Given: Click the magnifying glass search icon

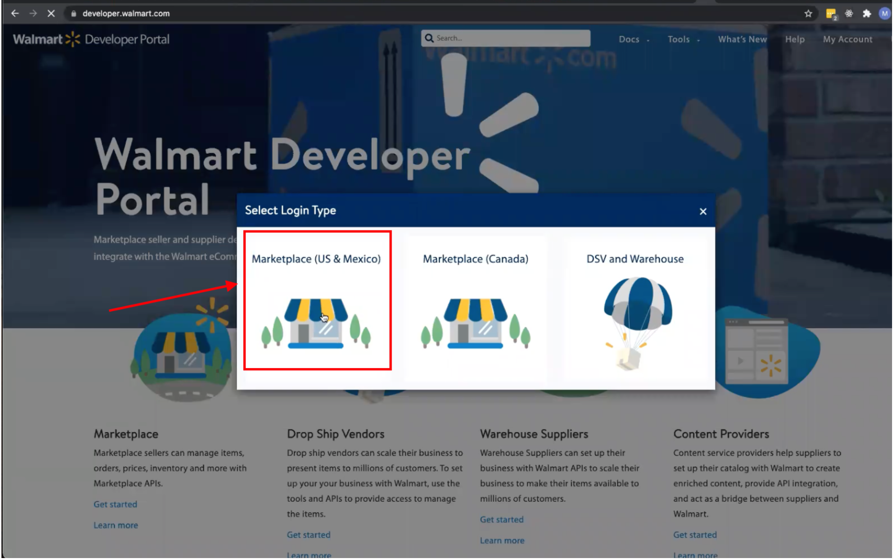Looking at the screenshot, I should (x=429, y=38).
